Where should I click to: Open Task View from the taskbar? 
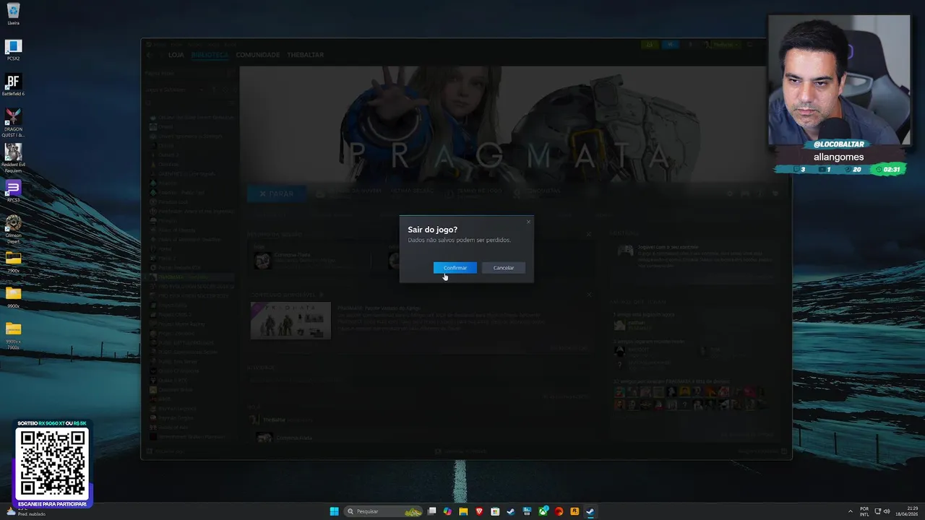(x=431, y=511)
